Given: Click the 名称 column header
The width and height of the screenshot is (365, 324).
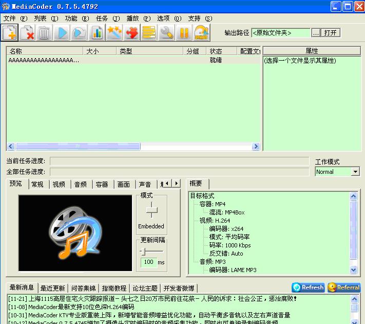Looking at the screenshot, I should [x=45, y=51].
